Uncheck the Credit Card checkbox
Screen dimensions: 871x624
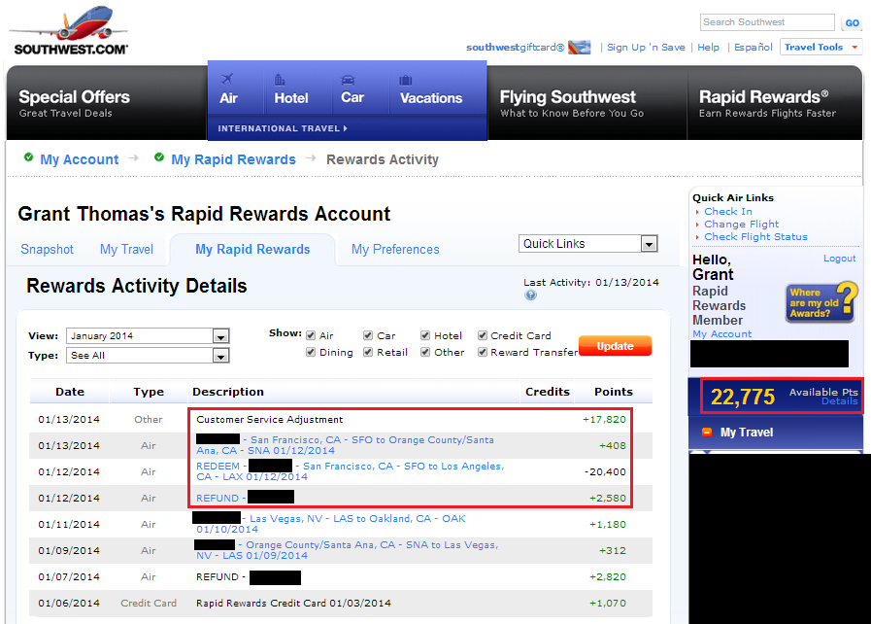pyautogui.click(x=483, y=335)
